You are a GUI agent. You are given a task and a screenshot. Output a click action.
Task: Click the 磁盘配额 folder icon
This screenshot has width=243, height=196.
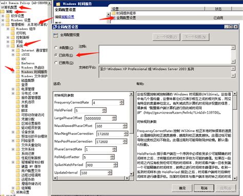[18, 80]
